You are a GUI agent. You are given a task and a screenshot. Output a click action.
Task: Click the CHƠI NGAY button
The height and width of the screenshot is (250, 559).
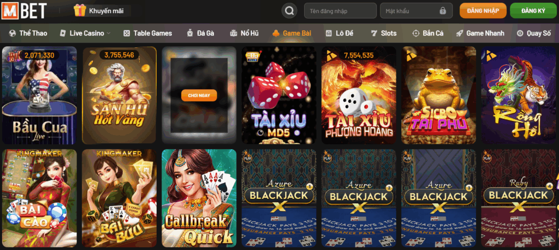point(199,95)
